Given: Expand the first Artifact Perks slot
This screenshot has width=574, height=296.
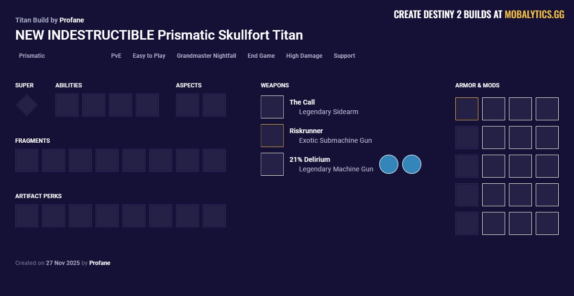Looking at the screenshot, I should tap(26, 215).
